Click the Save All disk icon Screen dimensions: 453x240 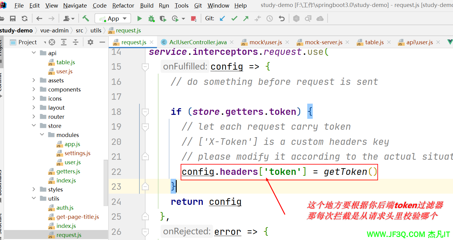(13, 19)
